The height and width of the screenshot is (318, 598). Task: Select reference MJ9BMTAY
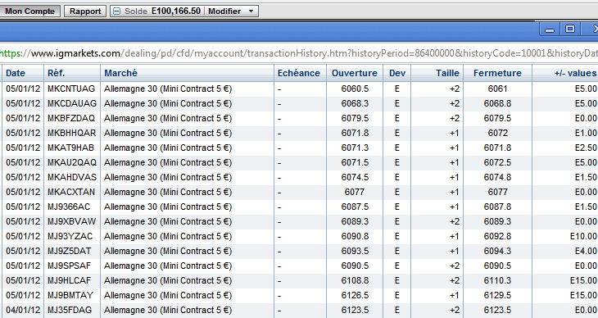[70, 296]
